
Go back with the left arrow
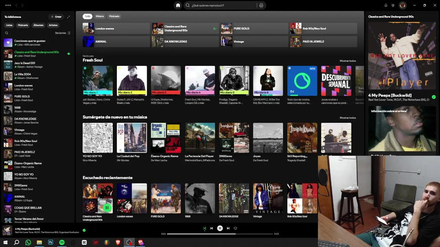16,5
